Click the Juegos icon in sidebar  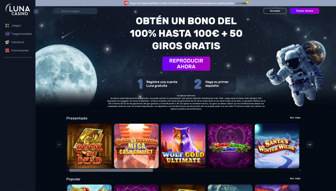(7, 26)
